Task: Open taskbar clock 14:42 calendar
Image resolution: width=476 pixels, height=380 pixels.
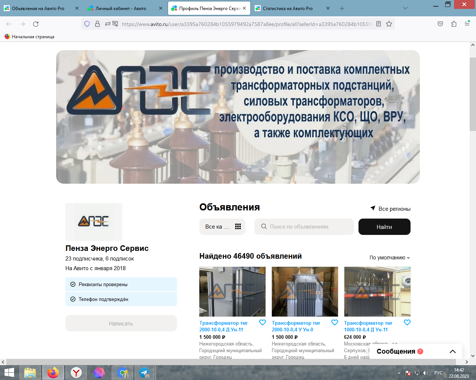Action: coord(459,373)
